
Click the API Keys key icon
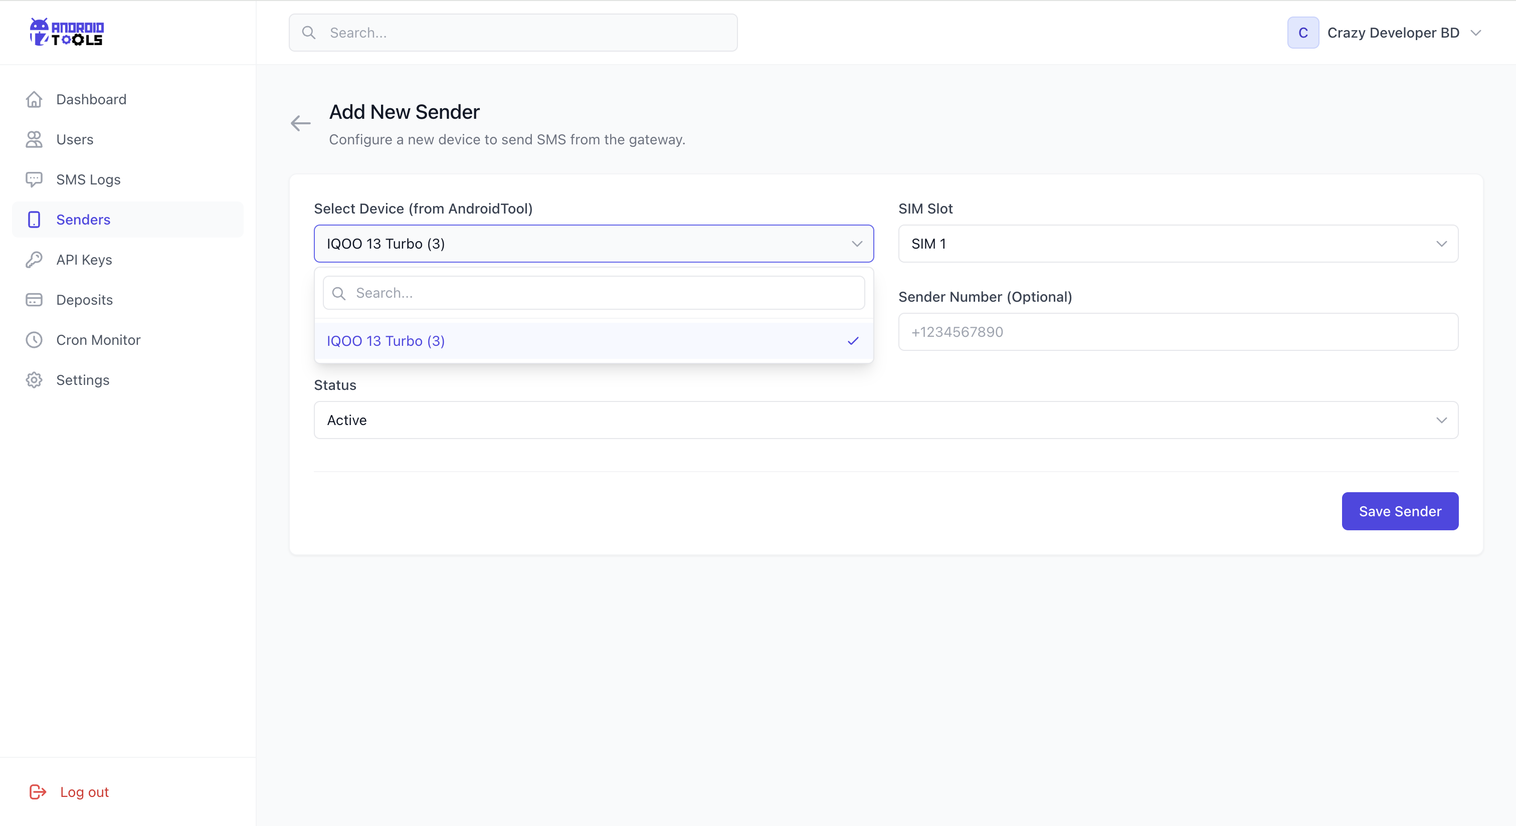pos(34,260)
